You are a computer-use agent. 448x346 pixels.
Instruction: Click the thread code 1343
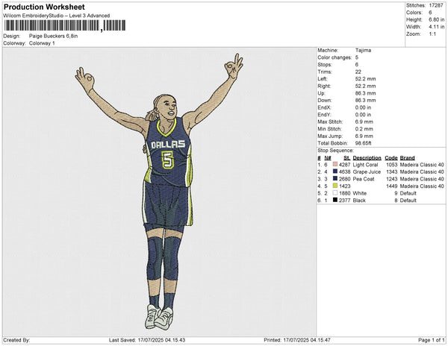[x=392, y=172]
